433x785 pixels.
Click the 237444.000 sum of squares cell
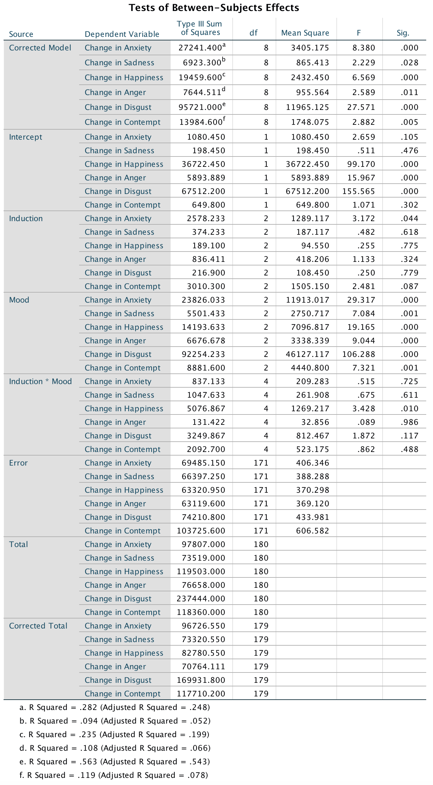pos(201,599)
